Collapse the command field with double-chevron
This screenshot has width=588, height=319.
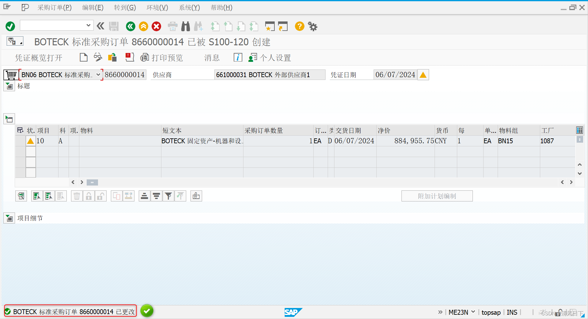tap(100, 26)
